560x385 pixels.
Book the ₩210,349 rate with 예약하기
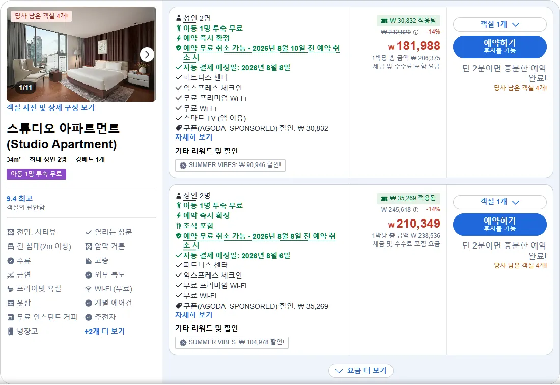tap(499, 224)
